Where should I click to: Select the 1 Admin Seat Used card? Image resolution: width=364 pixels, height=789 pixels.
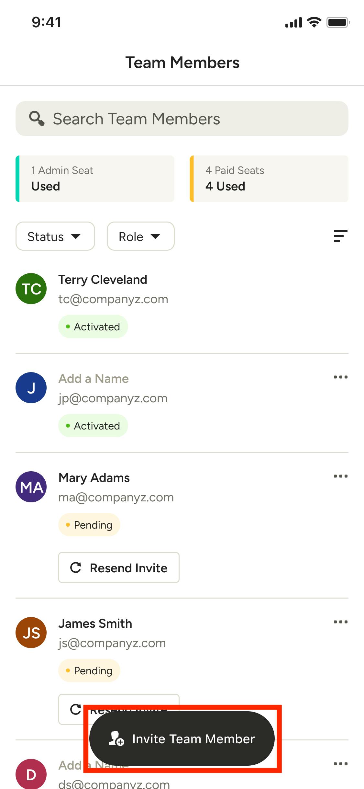(x=95, y=179)
